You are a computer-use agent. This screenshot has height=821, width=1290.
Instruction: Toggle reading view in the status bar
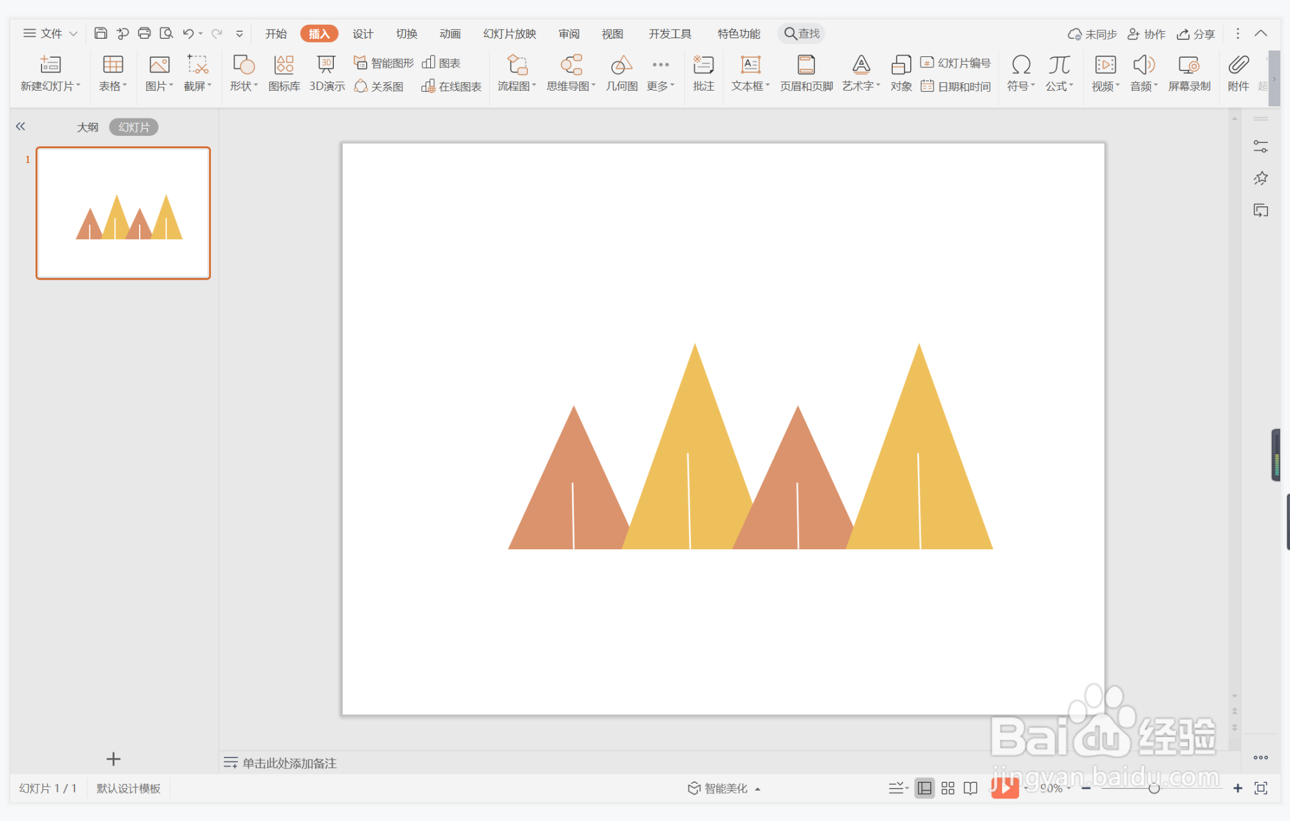pyautogui.click(x=970, y=788)
